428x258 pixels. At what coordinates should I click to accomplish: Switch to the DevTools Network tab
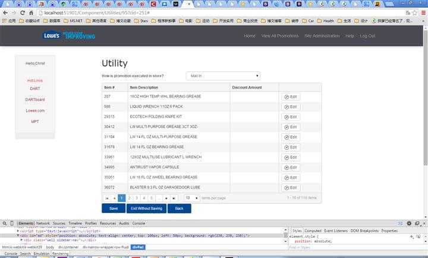tap(43, 224)
